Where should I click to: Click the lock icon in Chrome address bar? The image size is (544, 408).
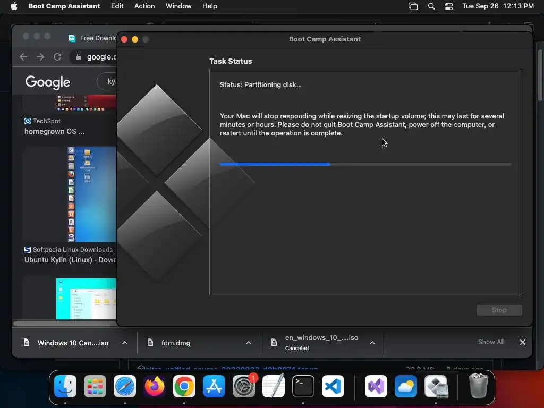click(x=79, y=57)
